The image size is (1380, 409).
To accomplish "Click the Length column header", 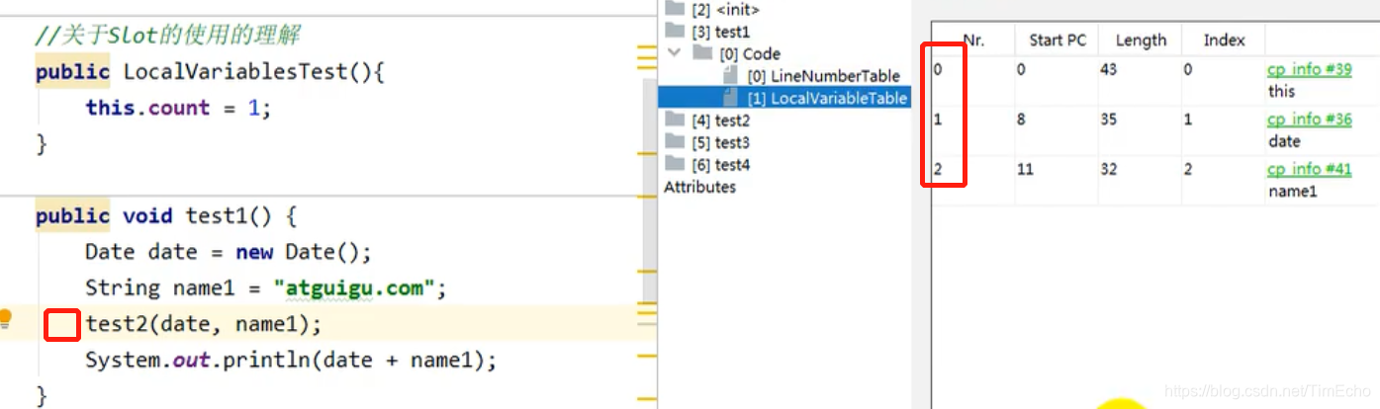I will point(1141,40).
